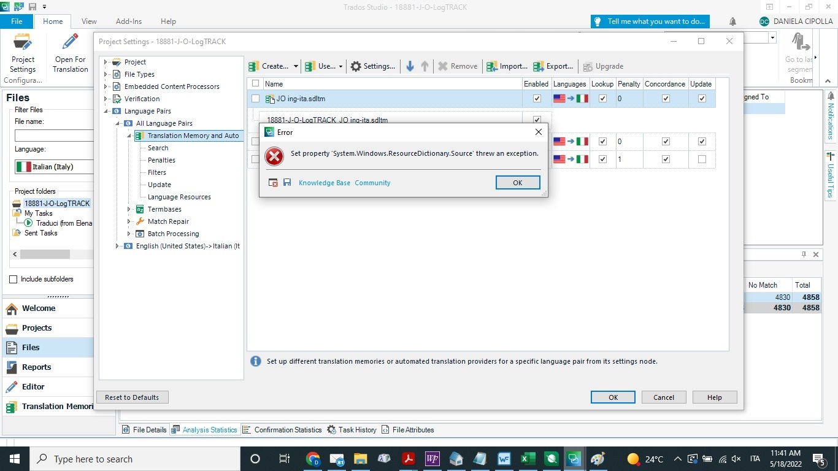
Task: Select the Penalties tree item
Action: click(x=161, y=160)
